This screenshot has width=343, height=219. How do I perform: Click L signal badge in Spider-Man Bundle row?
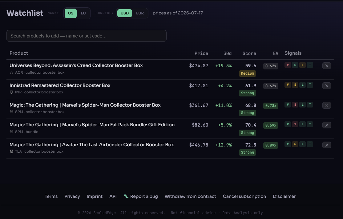click(303, 124)
